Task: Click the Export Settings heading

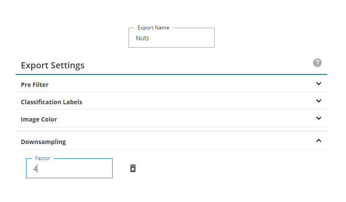Action: pyautogui.click(x=52, y=65)
